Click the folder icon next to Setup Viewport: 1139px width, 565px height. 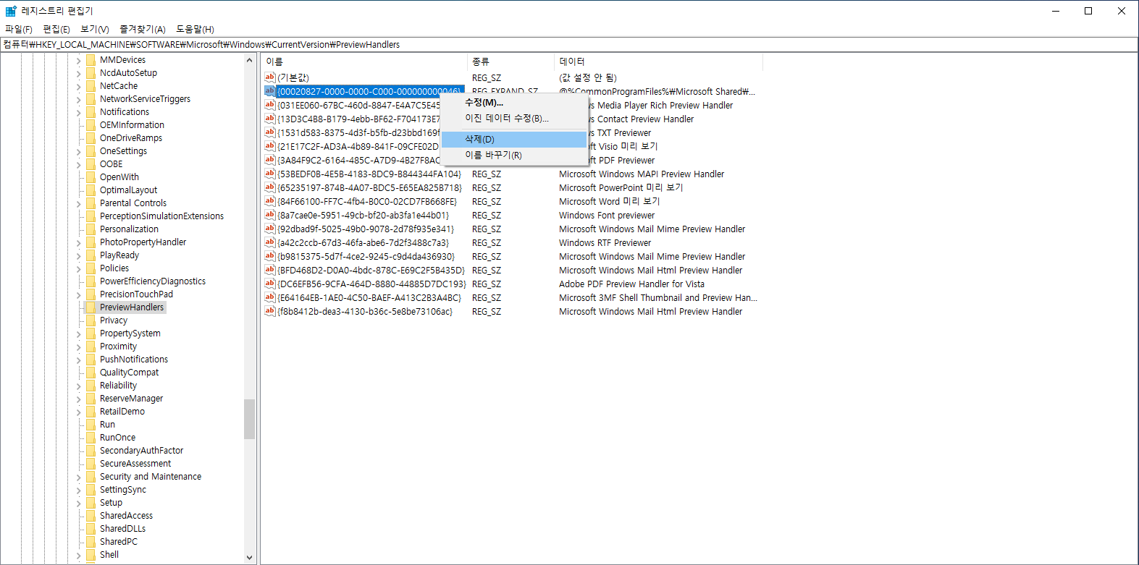(x=91, y=503)
